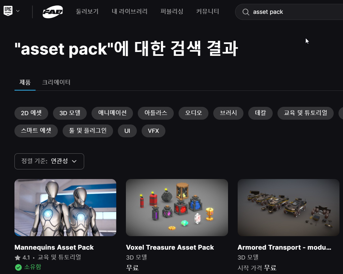The width and height of the screenshot is (343, 274).
Task: Select the 제품 tab
Action: point(25,82)
